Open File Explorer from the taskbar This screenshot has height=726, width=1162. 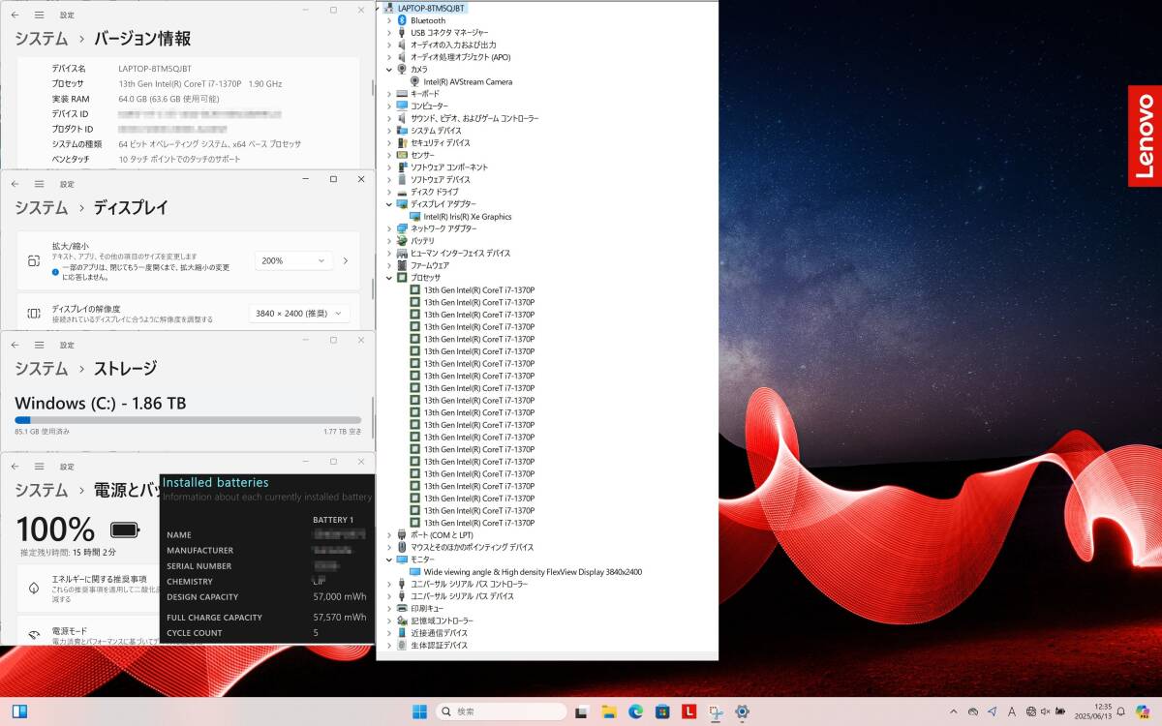[x=608, y=711]
